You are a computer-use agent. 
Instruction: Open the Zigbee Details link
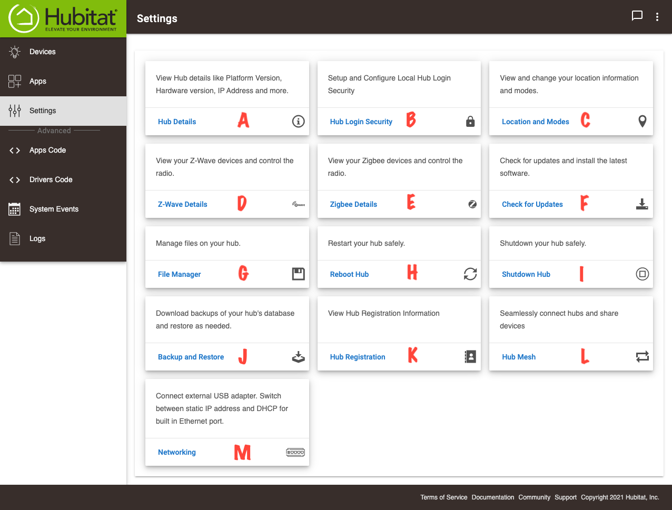coord(353,204)
